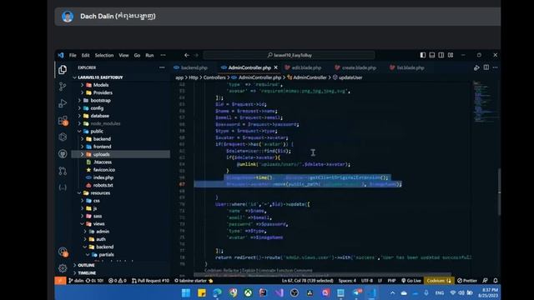Open favicon.ico in explorer
The height and width of the screenshot is (300, 534).
pyautogui.click(x=103, y=170)
